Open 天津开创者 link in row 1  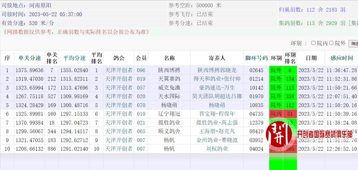(119, 70)
